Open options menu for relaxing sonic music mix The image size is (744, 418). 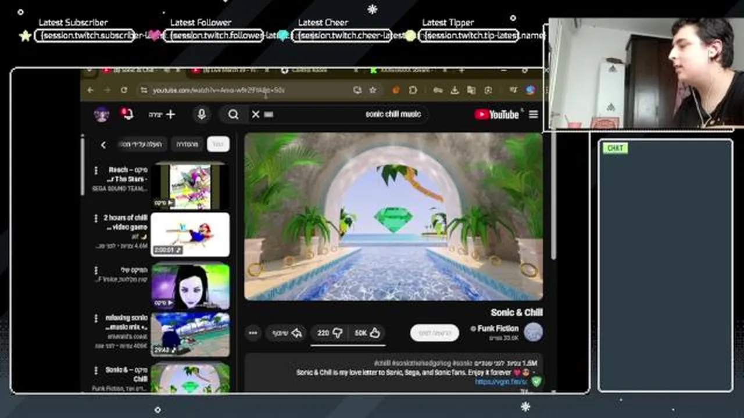tap(96, 318)
